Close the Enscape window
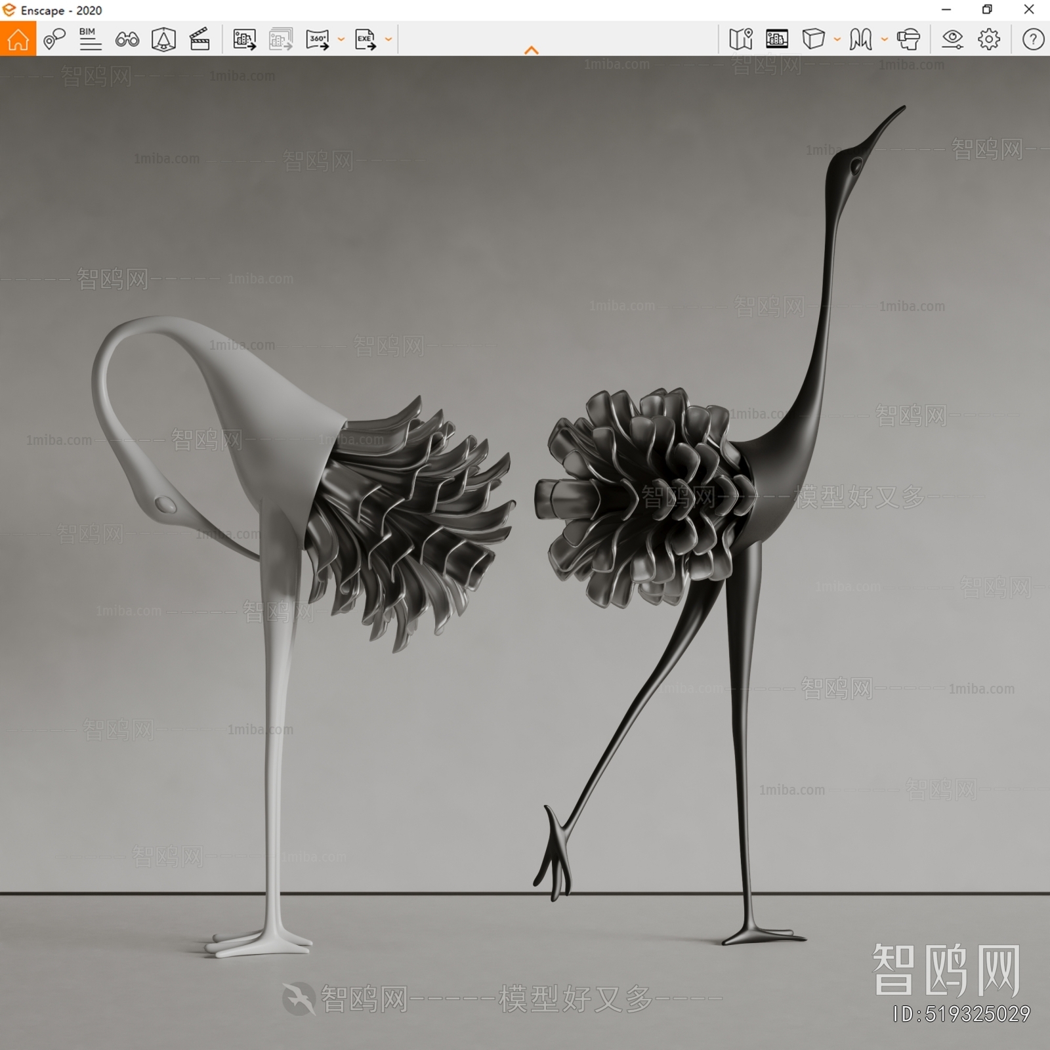Screen dimensions: 1050x1050 (x=1029, y=10)
